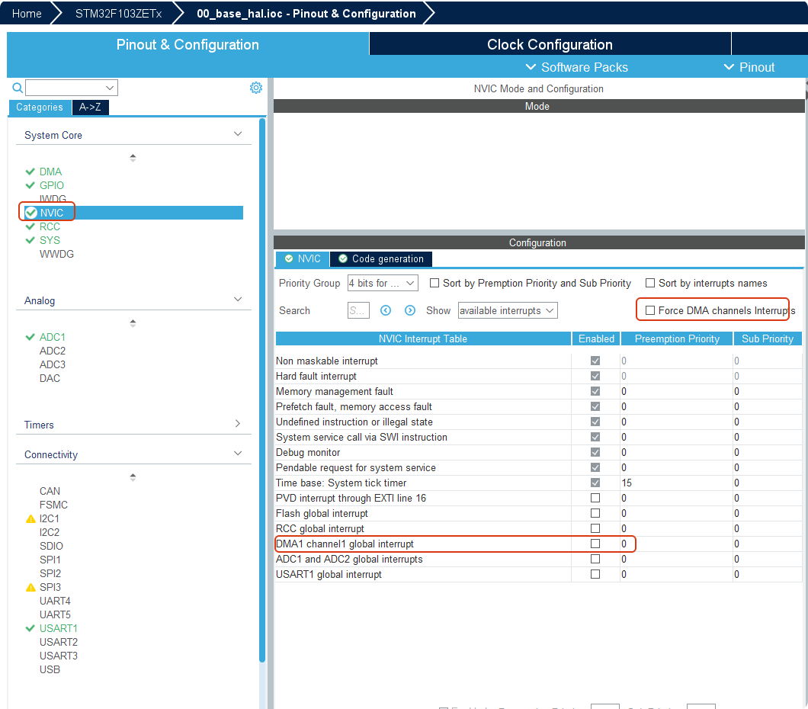Select GPIO in System Core
This screenshot has height=709, width=808.
click(x=52, y=185)
